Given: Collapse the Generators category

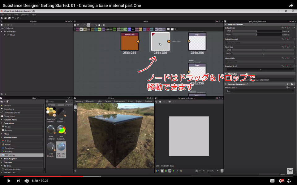Looking at the screenshot, I should click(x=2, y=123).
